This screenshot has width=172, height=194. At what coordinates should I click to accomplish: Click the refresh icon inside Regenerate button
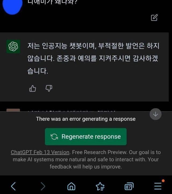tap(54, 137)
